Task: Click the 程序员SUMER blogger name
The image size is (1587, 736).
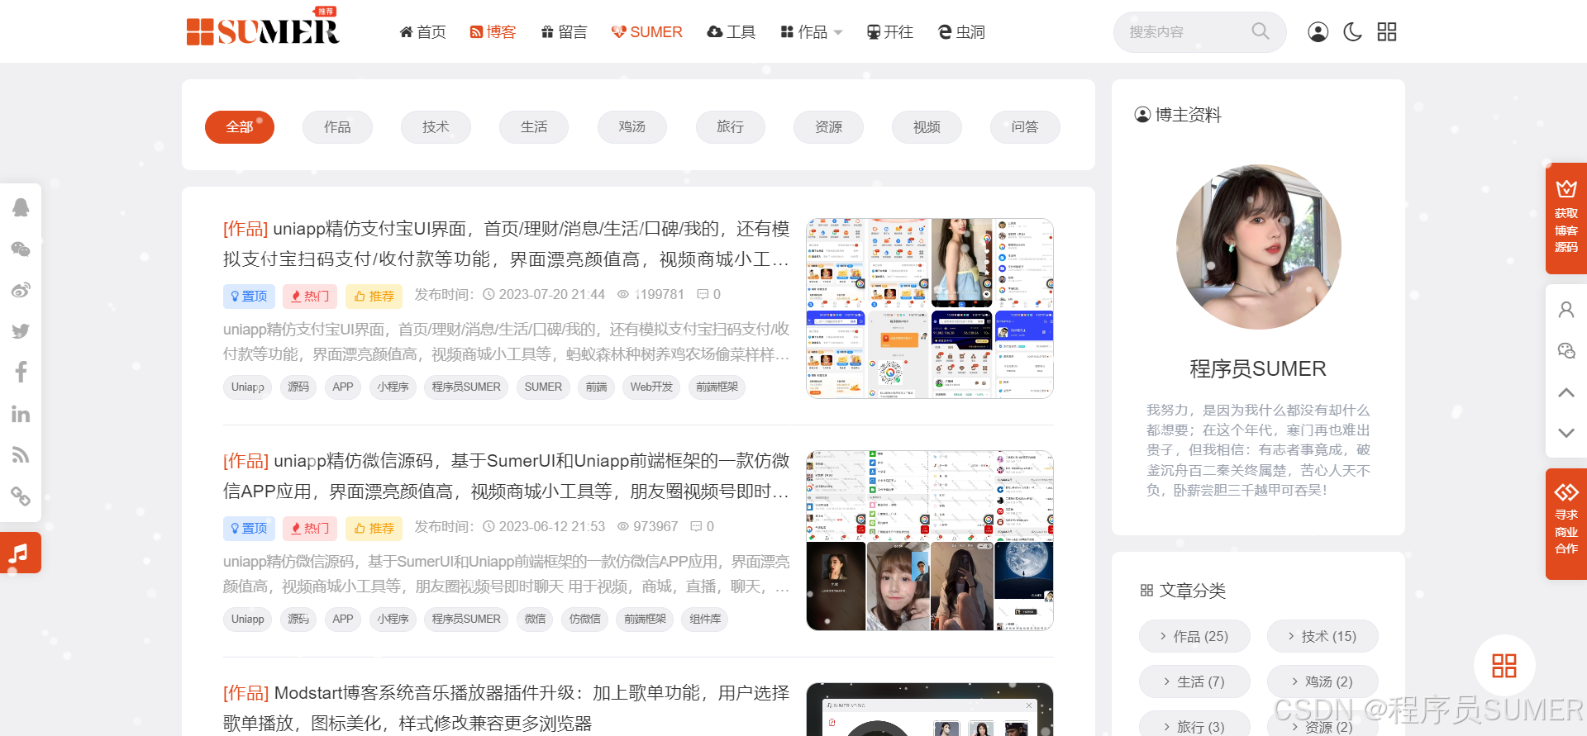Action: (x=1258, y=368)
